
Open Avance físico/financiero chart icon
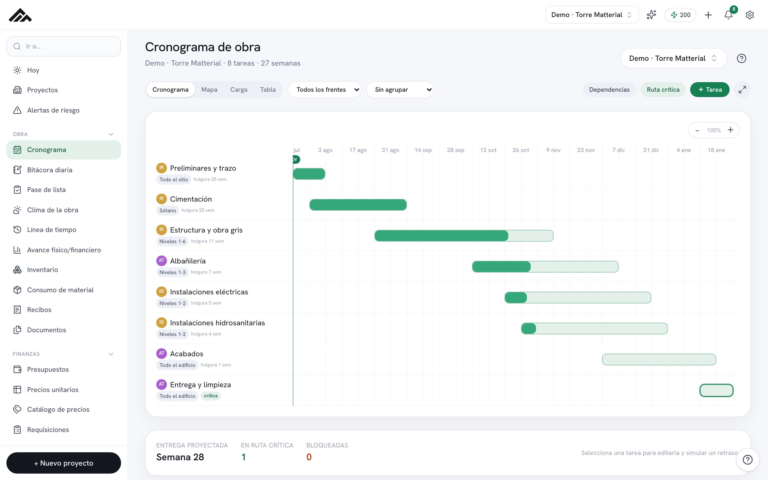tap(17, 250)
